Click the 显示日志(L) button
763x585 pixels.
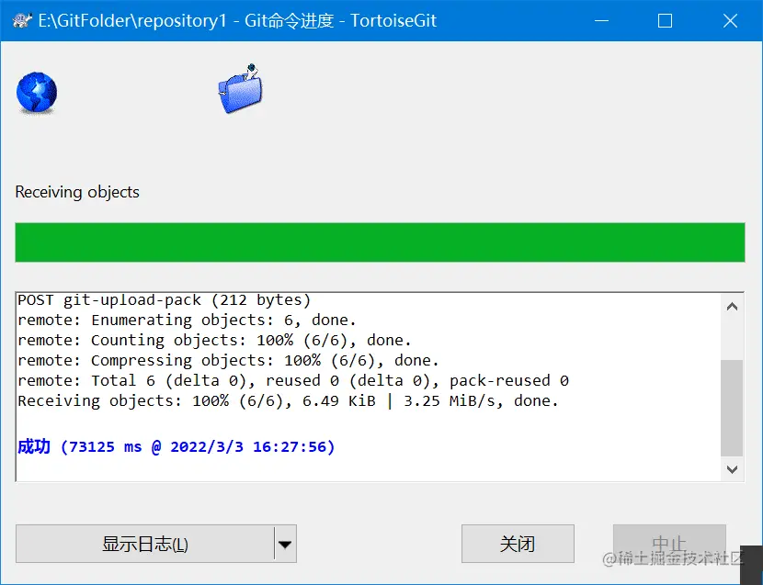(x=145, y=544)
